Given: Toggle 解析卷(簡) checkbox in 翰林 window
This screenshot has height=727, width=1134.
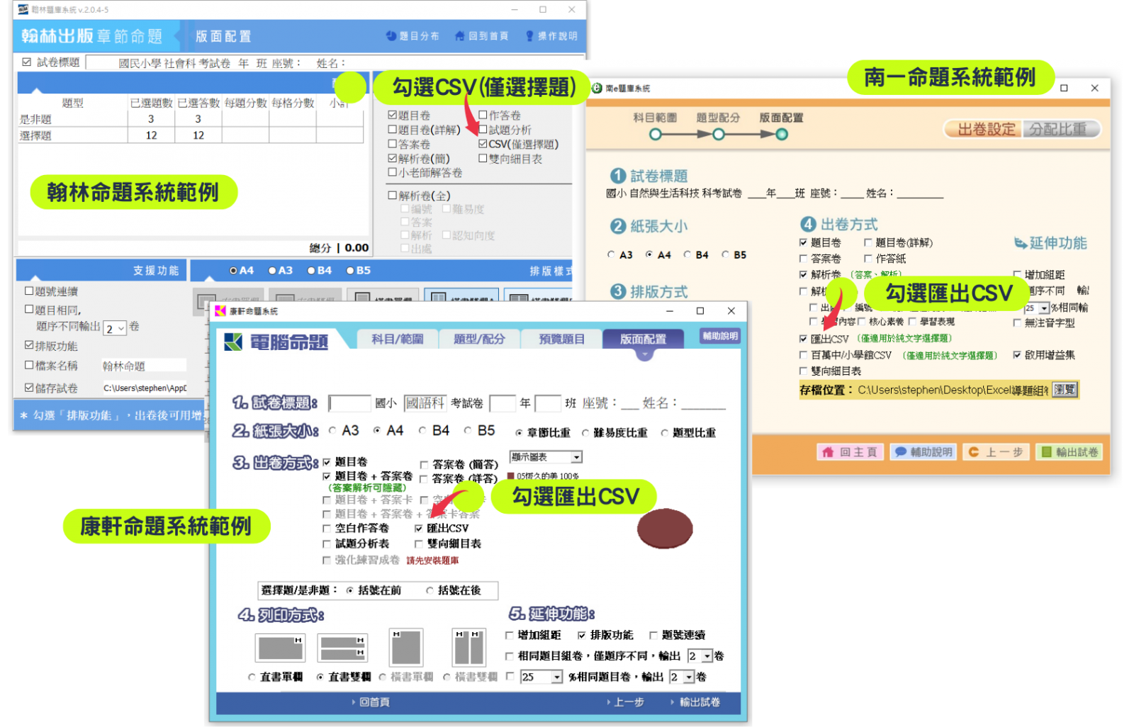Looking at the screenshot, I should coord(392,159).
